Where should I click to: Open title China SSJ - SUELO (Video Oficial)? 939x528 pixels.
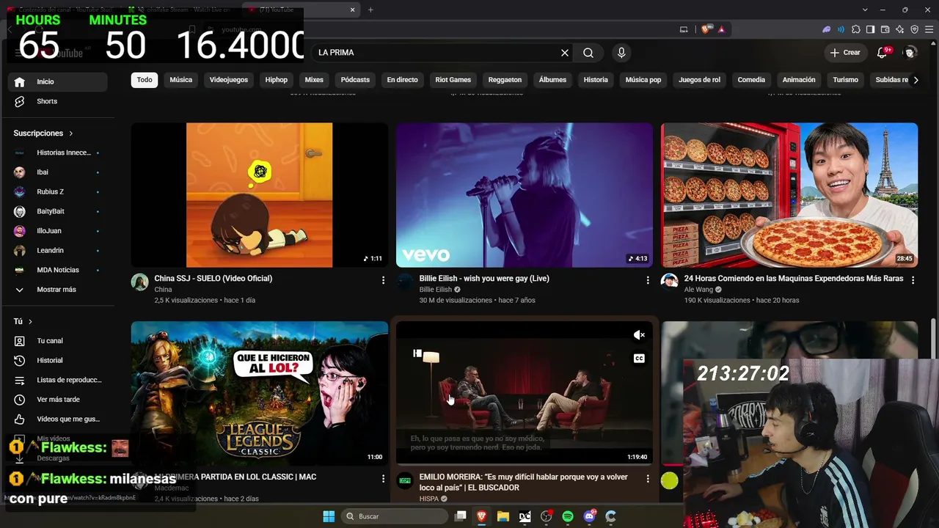tap(213, 279)
